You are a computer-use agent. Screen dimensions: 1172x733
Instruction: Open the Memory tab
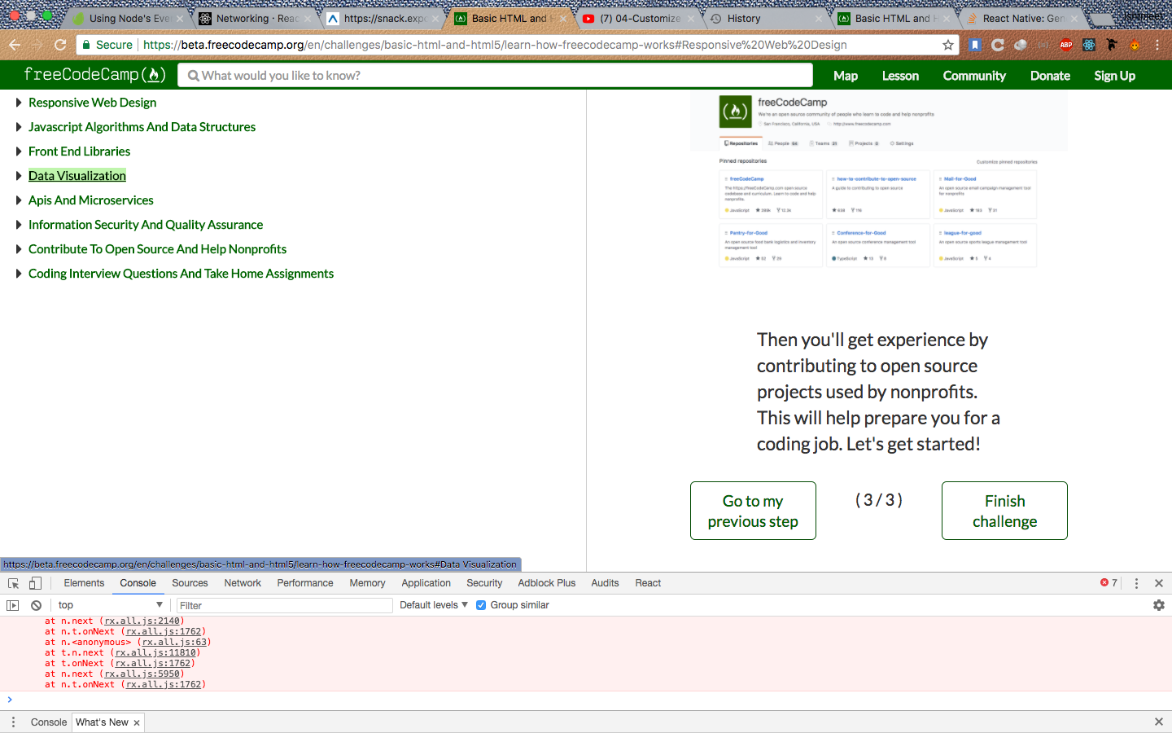coord(367,583)
